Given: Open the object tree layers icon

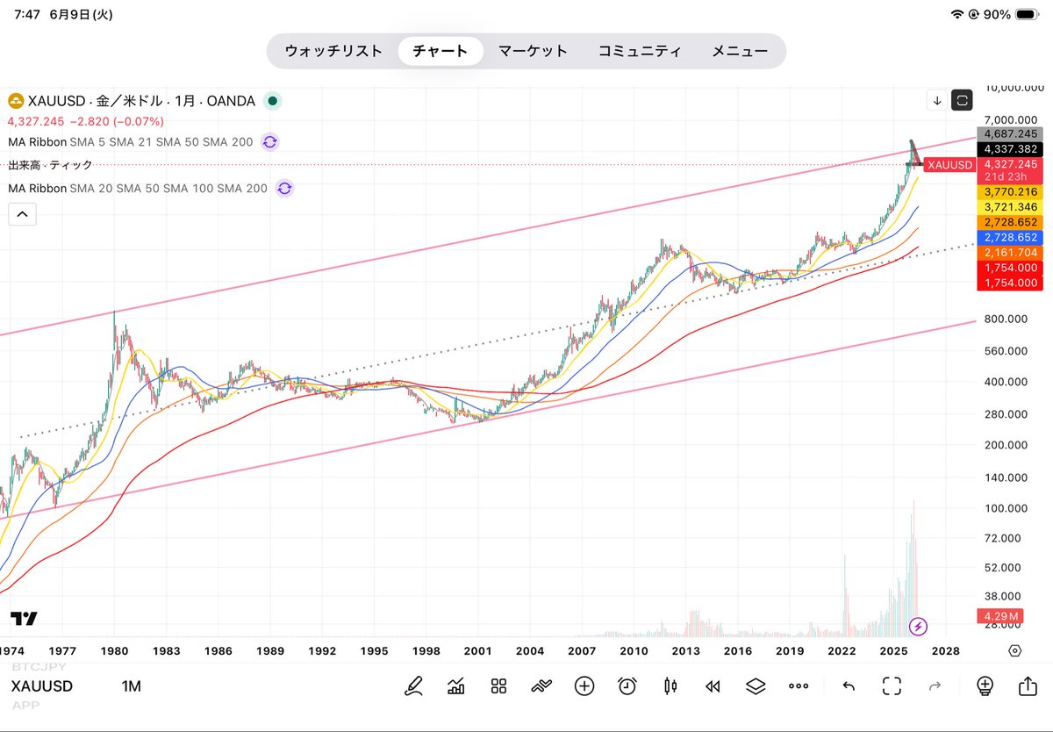Looking at the screenshot, I should tap(756, 686).
